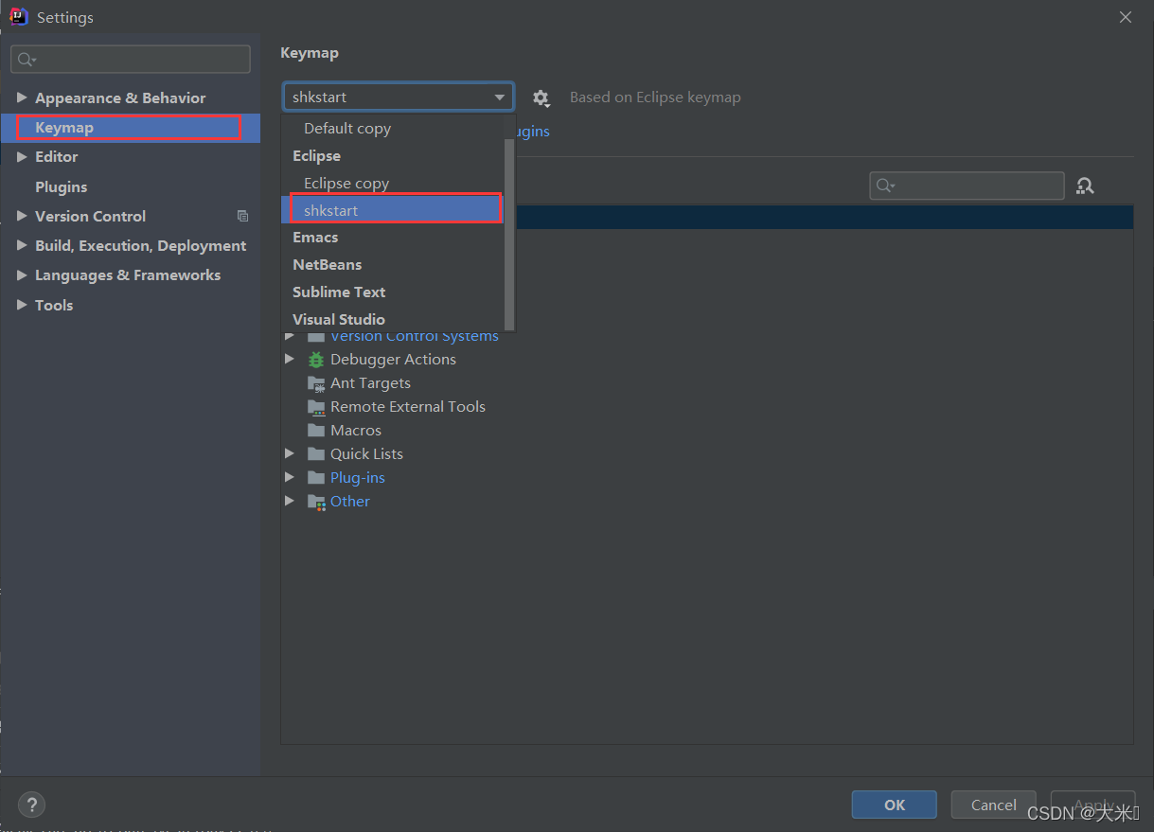Viewport: 1154px width, 832px height.
Task: Expand the Plug-ins tree node
Action: (290, 478)
